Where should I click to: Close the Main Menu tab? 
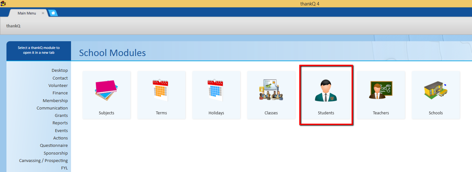pyautogui.click(x=43, y=13)
